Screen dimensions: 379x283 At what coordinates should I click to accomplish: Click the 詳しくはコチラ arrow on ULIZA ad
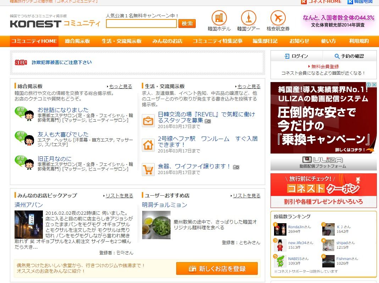point(355,150)
